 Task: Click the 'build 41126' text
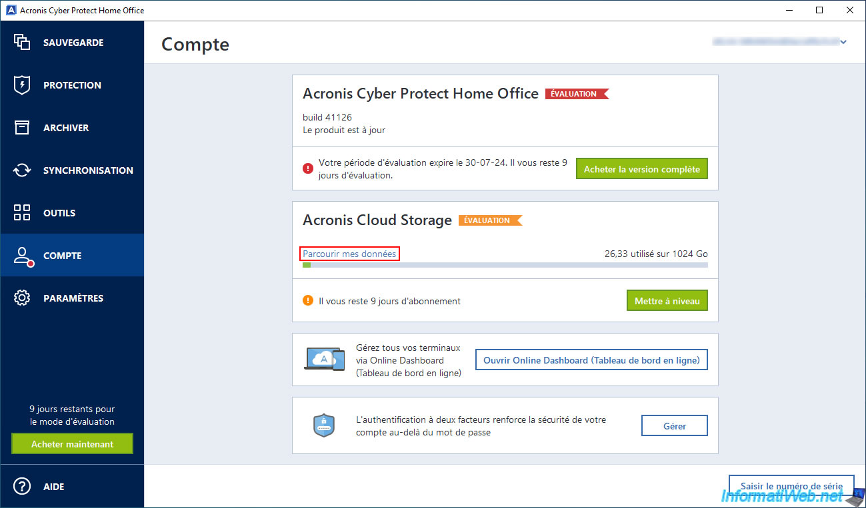coord(327,117)
